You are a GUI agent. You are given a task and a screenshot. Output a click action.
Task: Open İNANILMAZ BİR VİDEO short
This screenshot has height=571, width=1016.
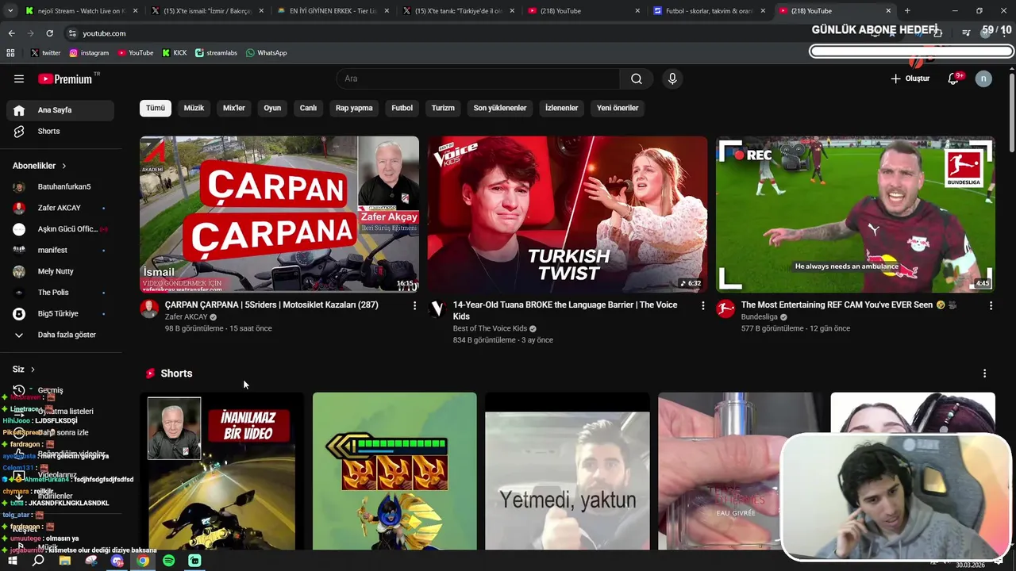click(221, 471)
